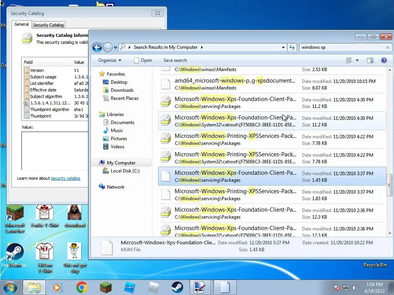
Task: Select the List identifier field row
Action: (55, 83)
